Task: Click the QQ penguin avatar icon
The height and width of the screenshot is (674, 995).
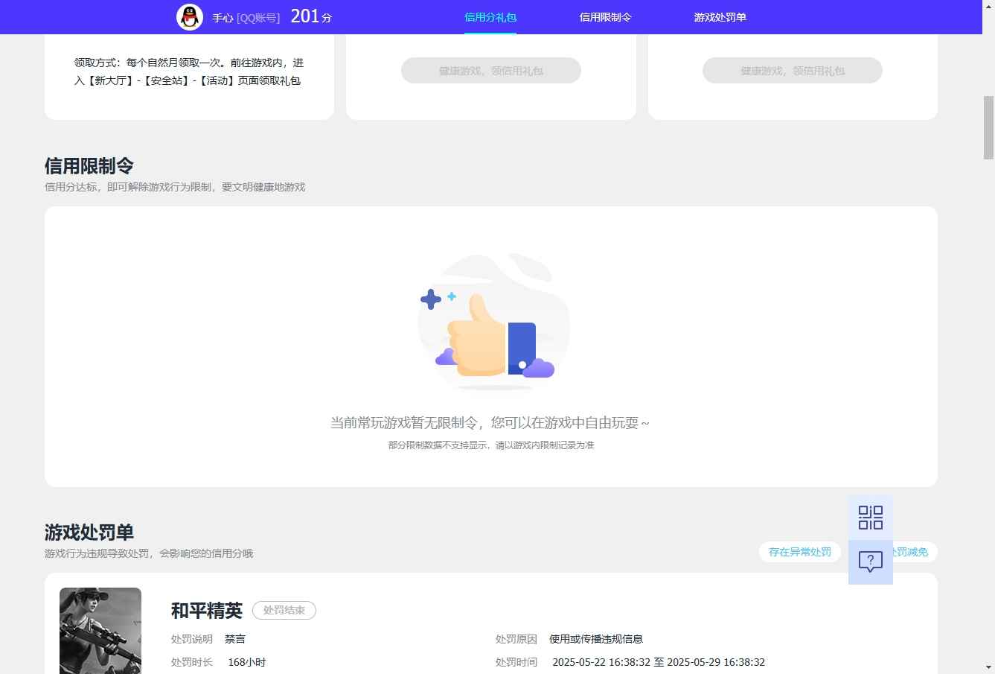Action: tap(190, 17)
